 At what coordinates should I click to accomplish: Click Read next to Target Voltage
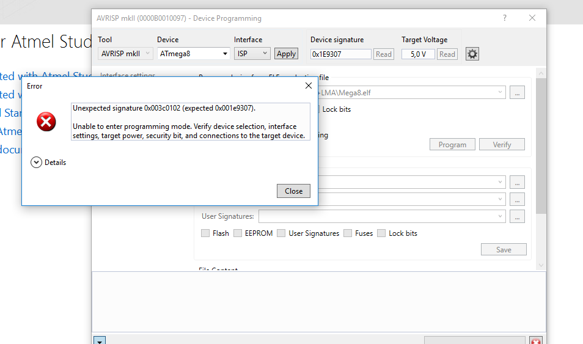pyautogui.click(x=447, y=54)
